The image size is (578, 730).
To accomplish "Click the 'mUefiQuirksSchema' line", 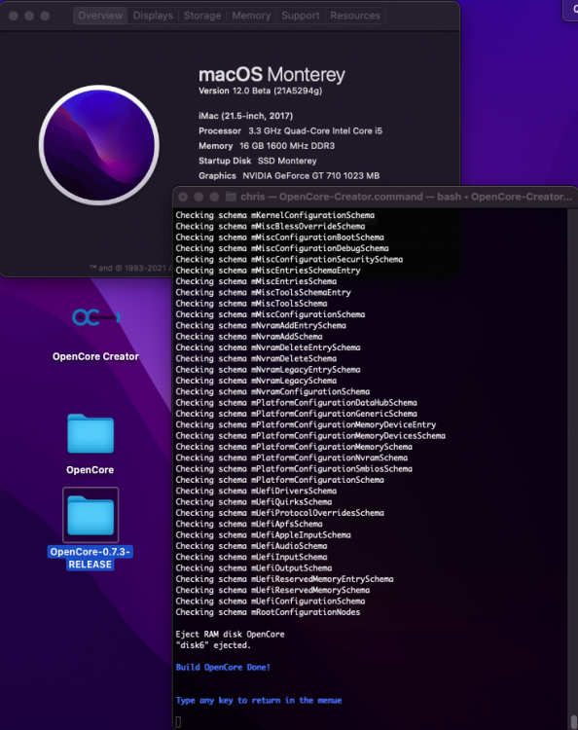I will pyautogui.click(x=254, y=502).
